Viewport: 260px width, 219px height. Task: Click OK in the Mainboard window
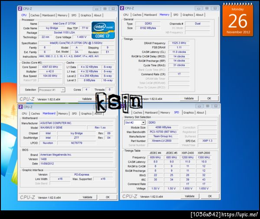click(107, 197)
